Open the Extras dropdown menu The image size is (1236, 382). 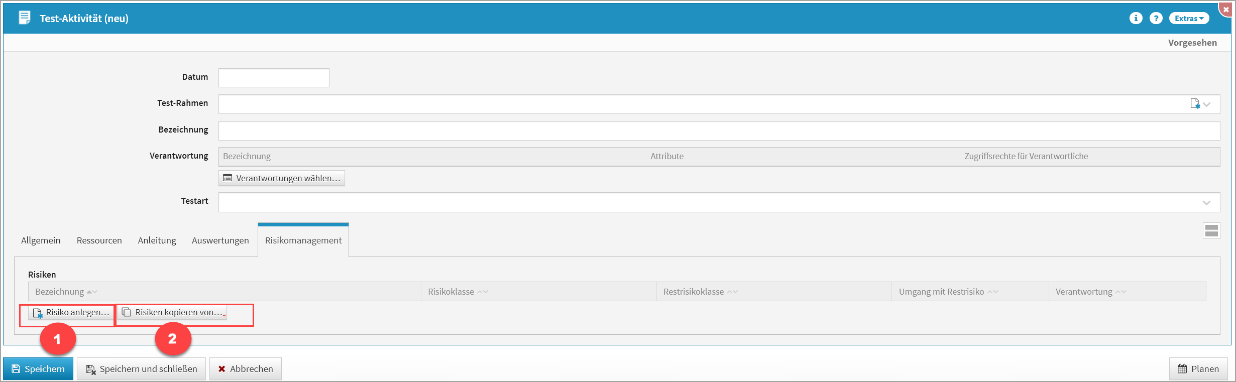[1189, 18]
